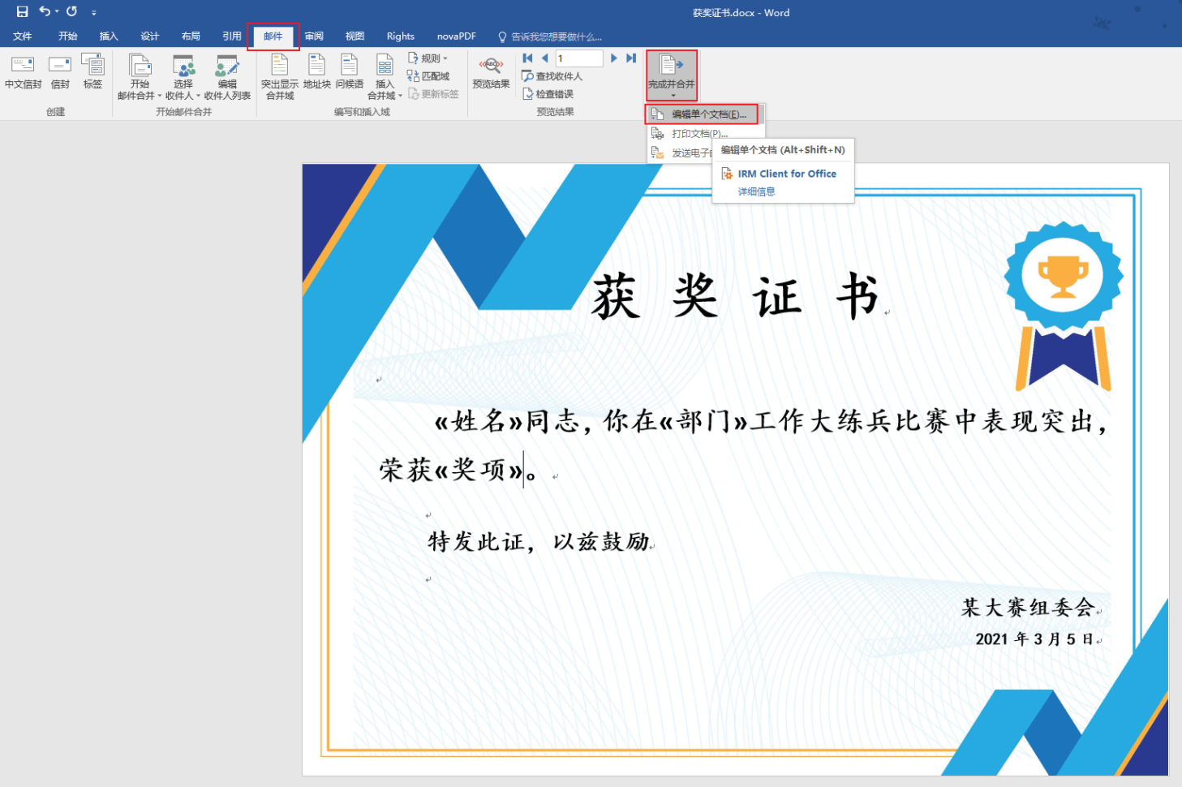Go to previous record arrow icon
The width and height of the screenshot is (1182, 787).
pos(544,58)
